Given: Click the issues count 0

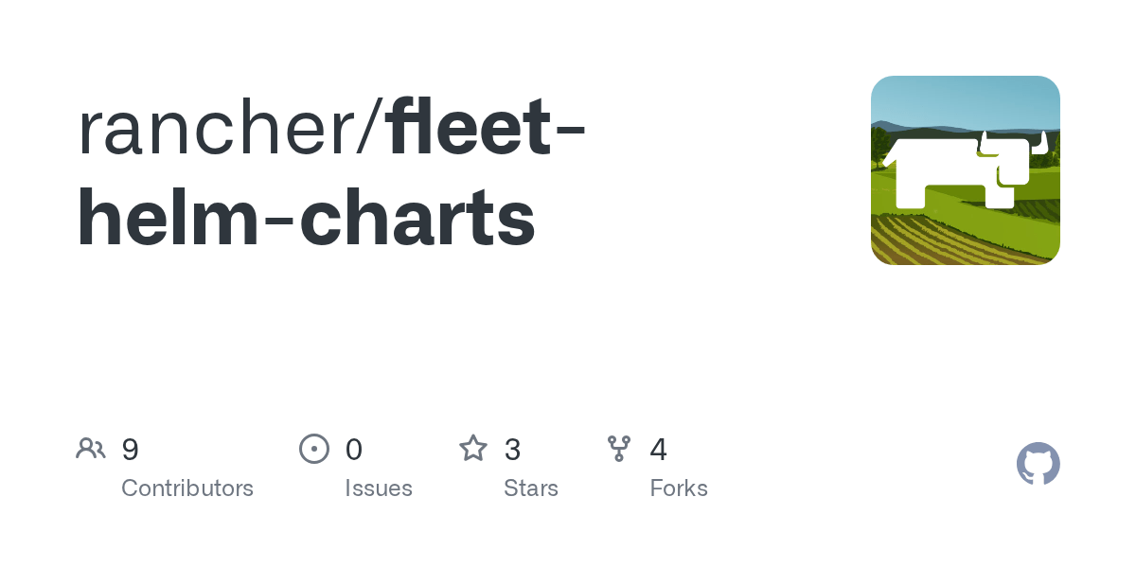Looking at the screenshot, I should 354,450.
